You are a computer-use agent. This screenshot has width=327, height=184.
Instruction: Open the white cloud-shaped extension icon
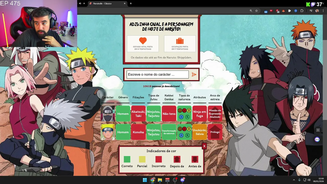coord(289,11)
